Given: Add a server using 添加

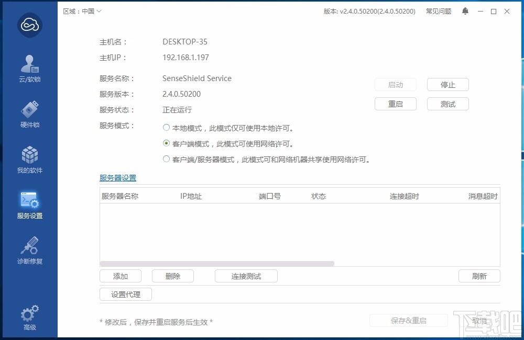Looking at the screenshot, I should (120, 276).
